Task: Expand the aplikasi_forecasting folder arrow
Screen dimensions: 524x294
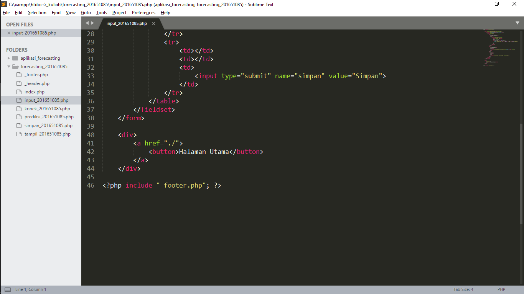Action: pos(9,58)
